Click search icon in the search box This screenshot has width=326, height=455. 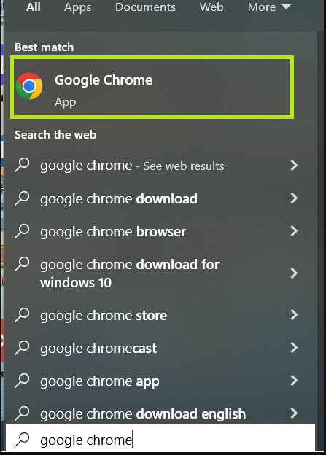[x=22, y=440]
